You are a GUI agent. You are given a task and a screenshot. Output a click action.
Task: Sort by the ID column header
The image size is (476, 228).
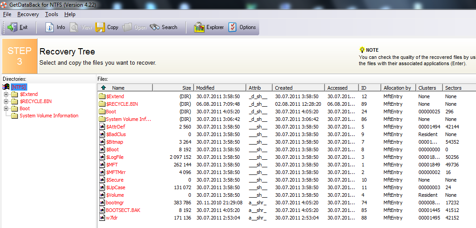(x=370, y=87)
